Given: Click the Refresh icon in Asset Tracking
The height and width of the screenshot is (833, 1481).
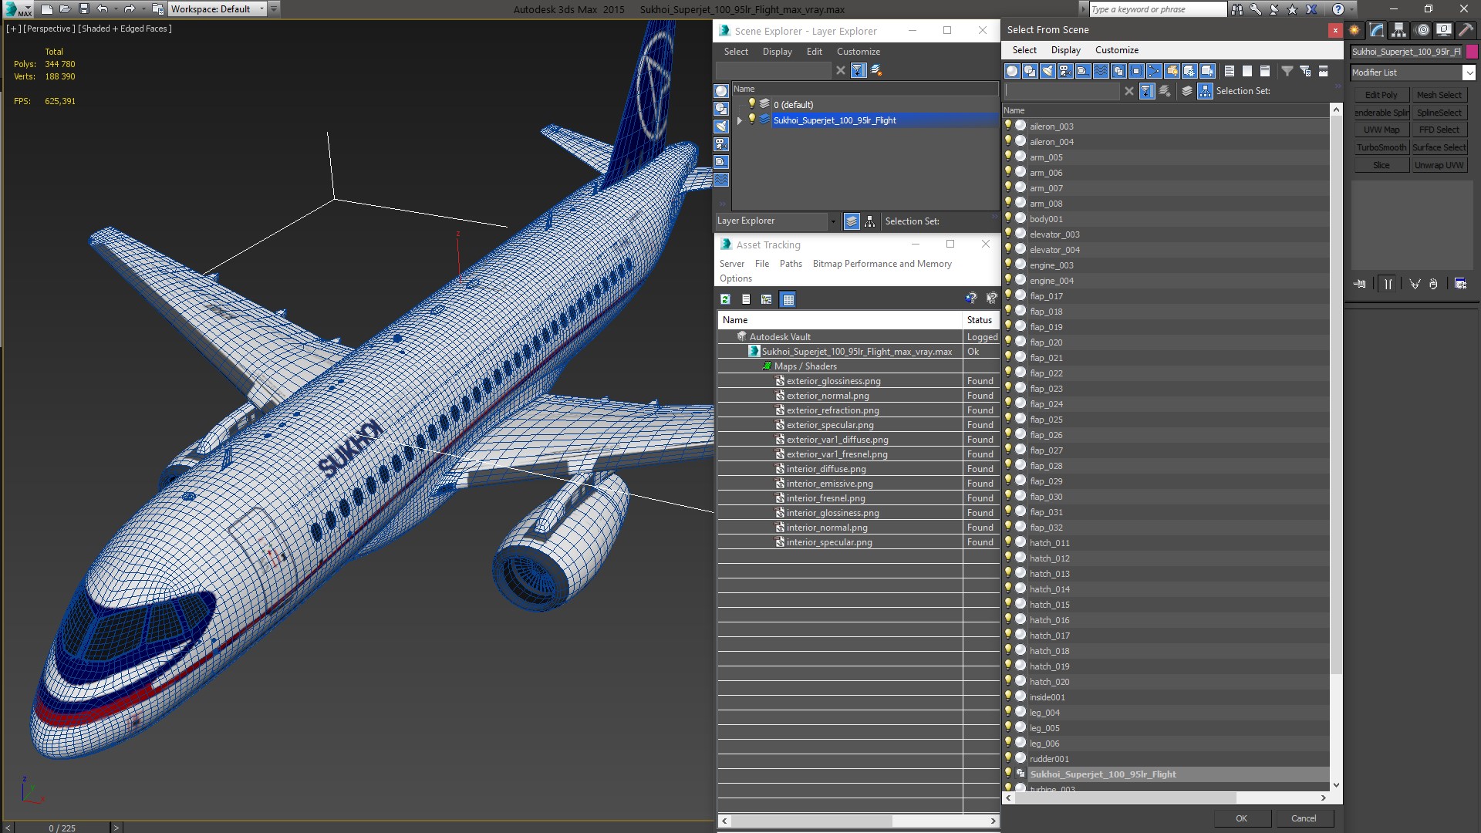Looking at the screenshot, I should (x=725, y=299).
